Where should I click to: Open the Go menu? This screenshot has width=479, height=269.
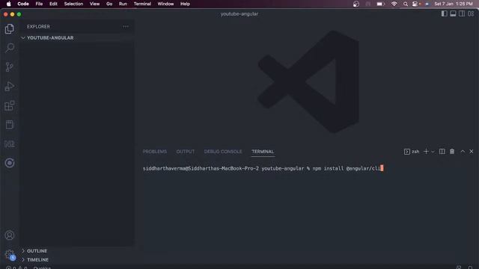click(109, 4)
